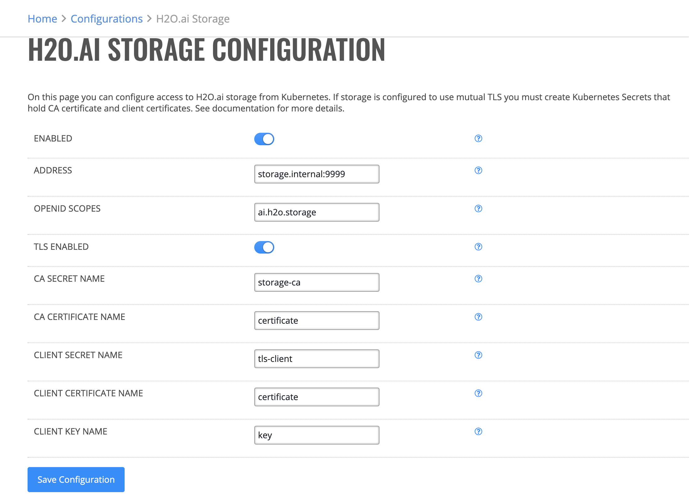Image resolution: width=697 pixels, height=494 pixels.
Task: View help for CA Secret Name
Action: [478, 279]
